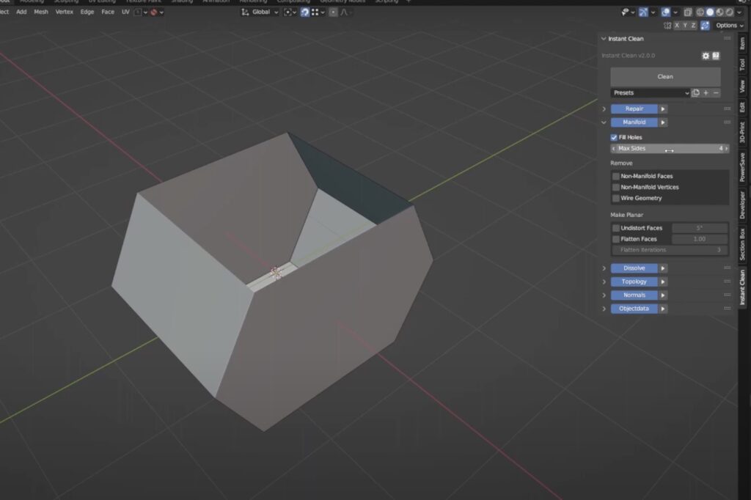This screenshot has width=751, height=500.
Task: Expand the Dissolve section chevron
Action: tap(604, 268)
